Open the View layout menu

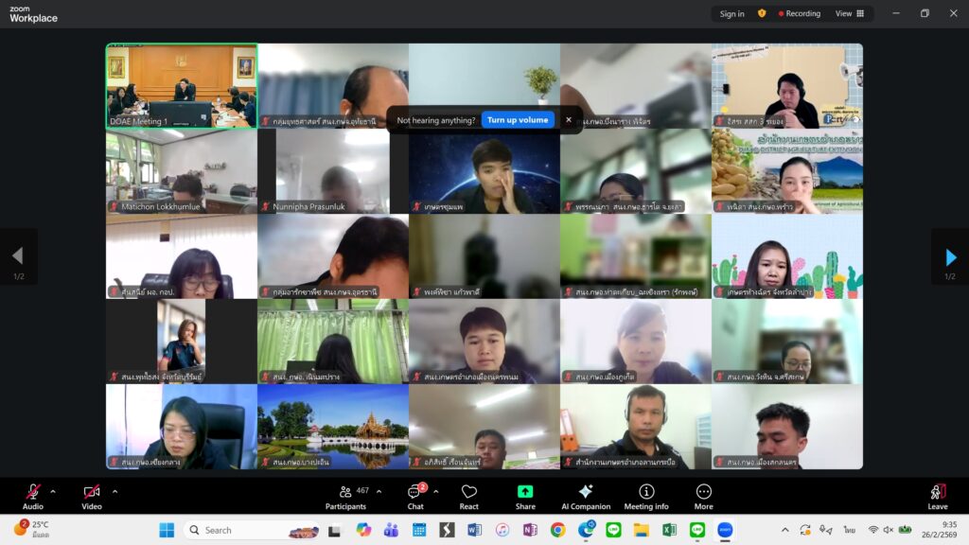coord(849,13)
